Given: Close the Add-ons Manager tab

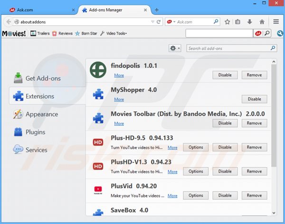Looking at the screenshot, I should point(145,10).
